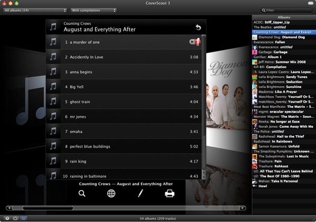This screenshot has width=316, height=222.
Task: Click the cover flow view button in status bar
Action: (x=15, y=218)
